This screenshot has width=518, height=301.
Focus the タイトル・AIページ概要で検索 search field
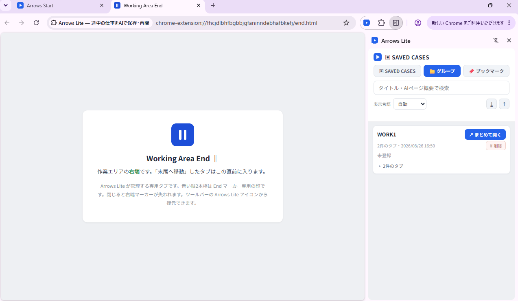click(x=442, y=88)
